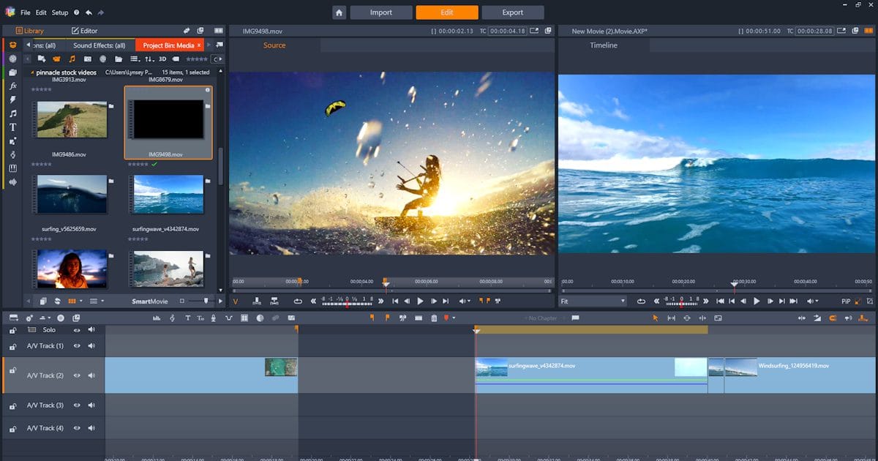
Task: Select the 3D view icon in the library toolbar
Action: click(x=162, y=59)
